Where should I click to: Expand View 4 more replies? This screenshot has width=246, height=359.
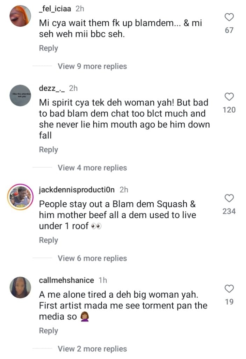click(x=92, y=168)
